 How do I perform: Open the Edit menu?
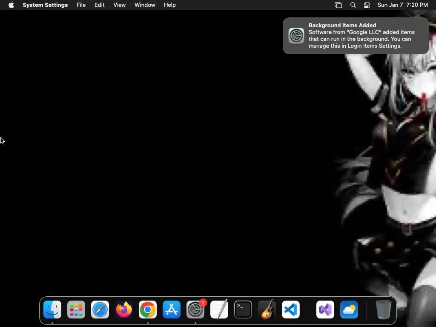pyautogui.click(x=100, y=5)
